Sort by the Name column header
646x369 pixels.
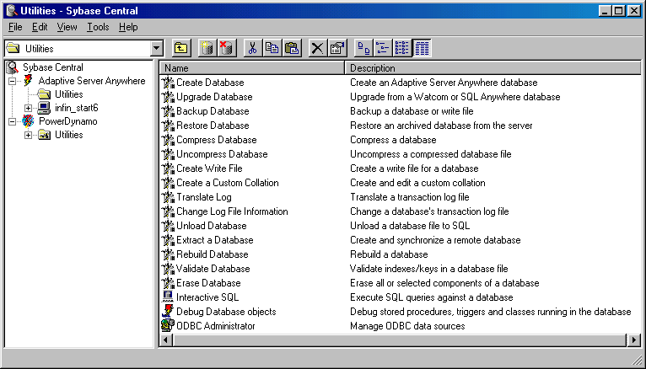click(252, 68)
